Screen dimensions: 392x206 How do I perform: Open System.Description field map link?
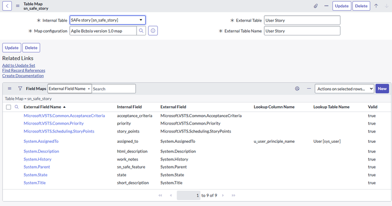(41, 151)
